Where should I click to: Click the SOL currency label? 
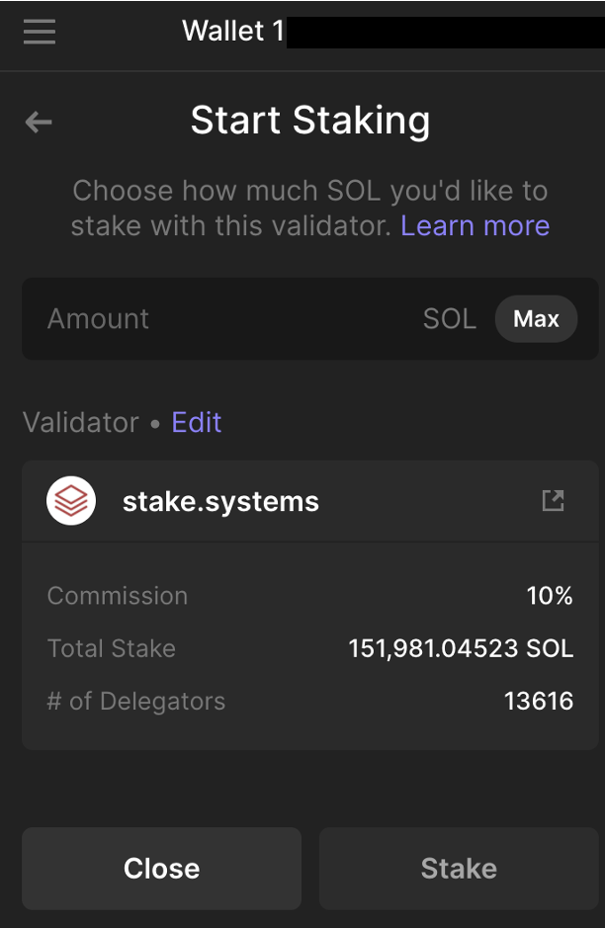point(450,319)
